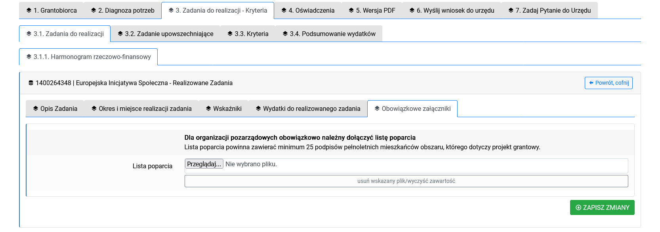Select the 4. Oświadczenia tab
The image size is (660, 232).
(308, 11)
